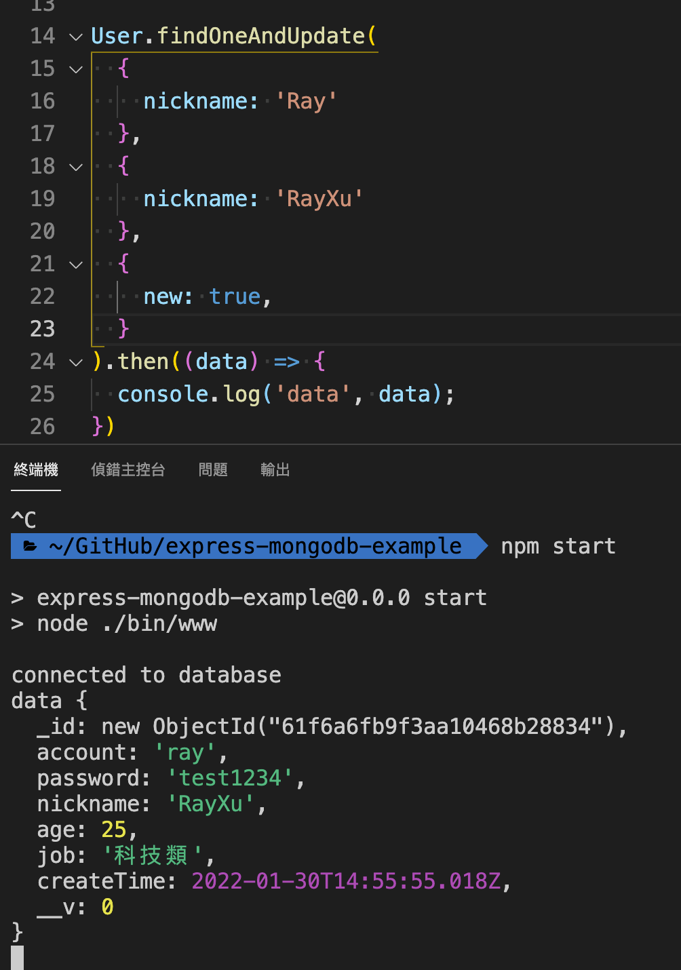Open the 偵錯主控台 tab
681x970 pixels.
pos(128,469)
